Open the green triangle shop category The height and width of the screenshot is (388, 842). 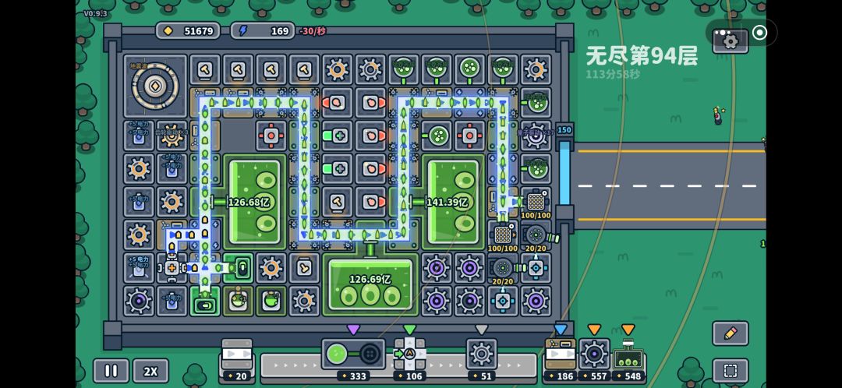(410, 330)
